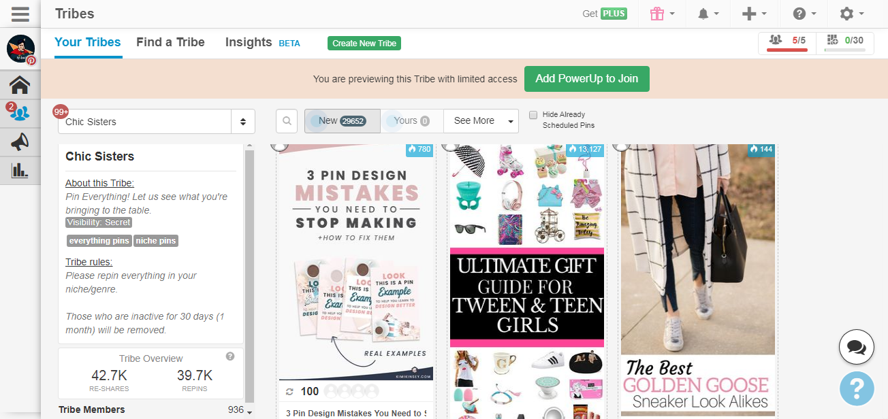
Task: Open Tribes people icon in sidebar
Action: pos(20,113)
